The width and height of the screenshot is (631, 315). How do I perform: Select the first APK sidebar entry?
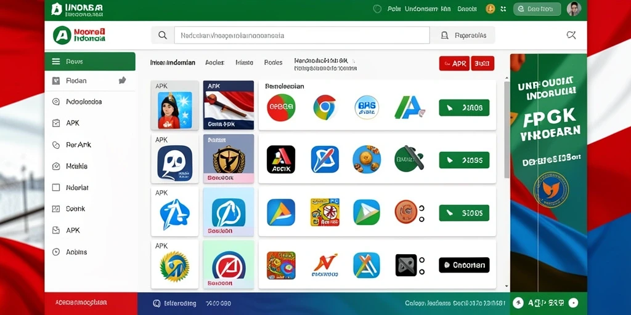coord(73,123)
